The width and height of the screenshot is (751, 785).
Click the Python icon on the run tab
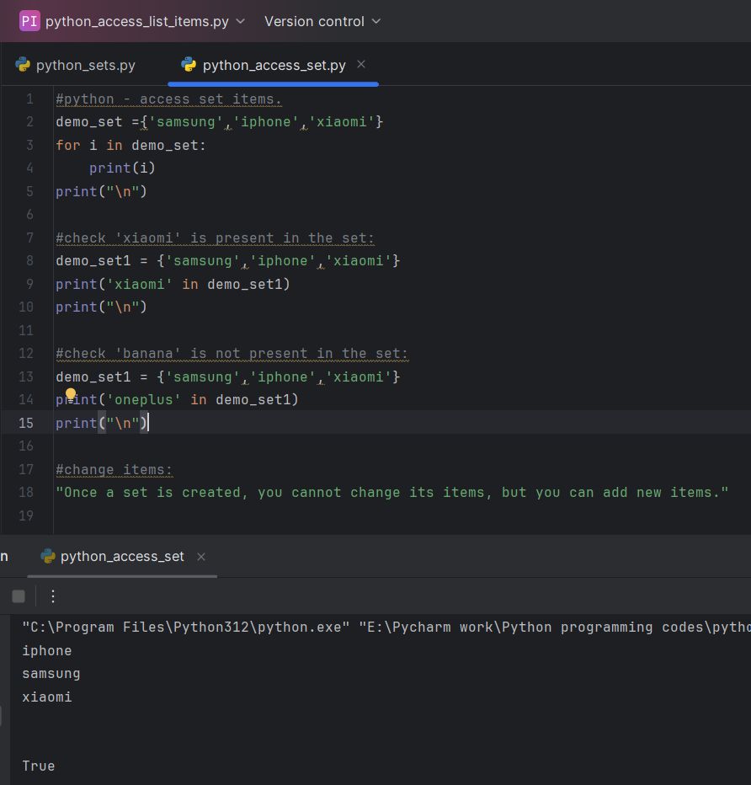pyautogui.click(x=48, y=557)
